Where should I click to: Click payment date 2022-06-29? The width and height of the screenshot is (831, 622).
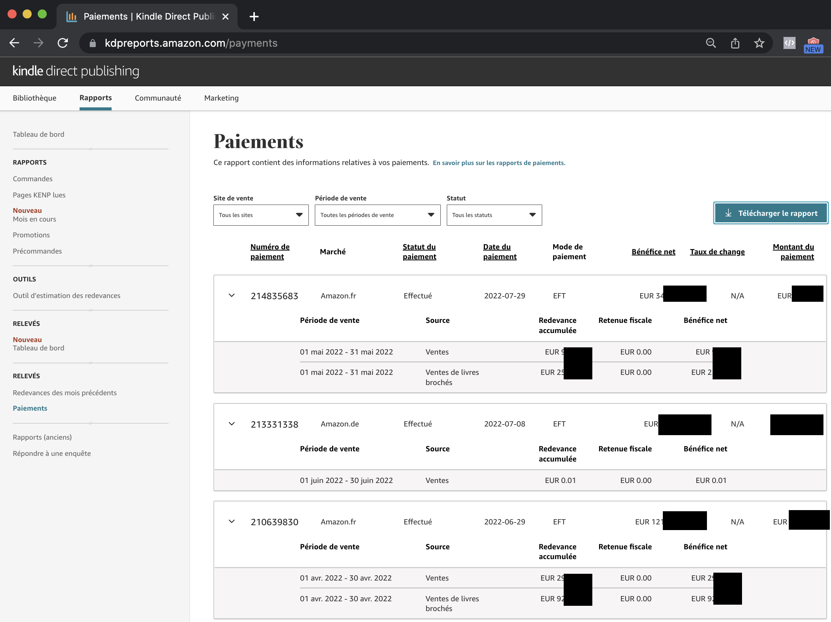click(505, 522)
